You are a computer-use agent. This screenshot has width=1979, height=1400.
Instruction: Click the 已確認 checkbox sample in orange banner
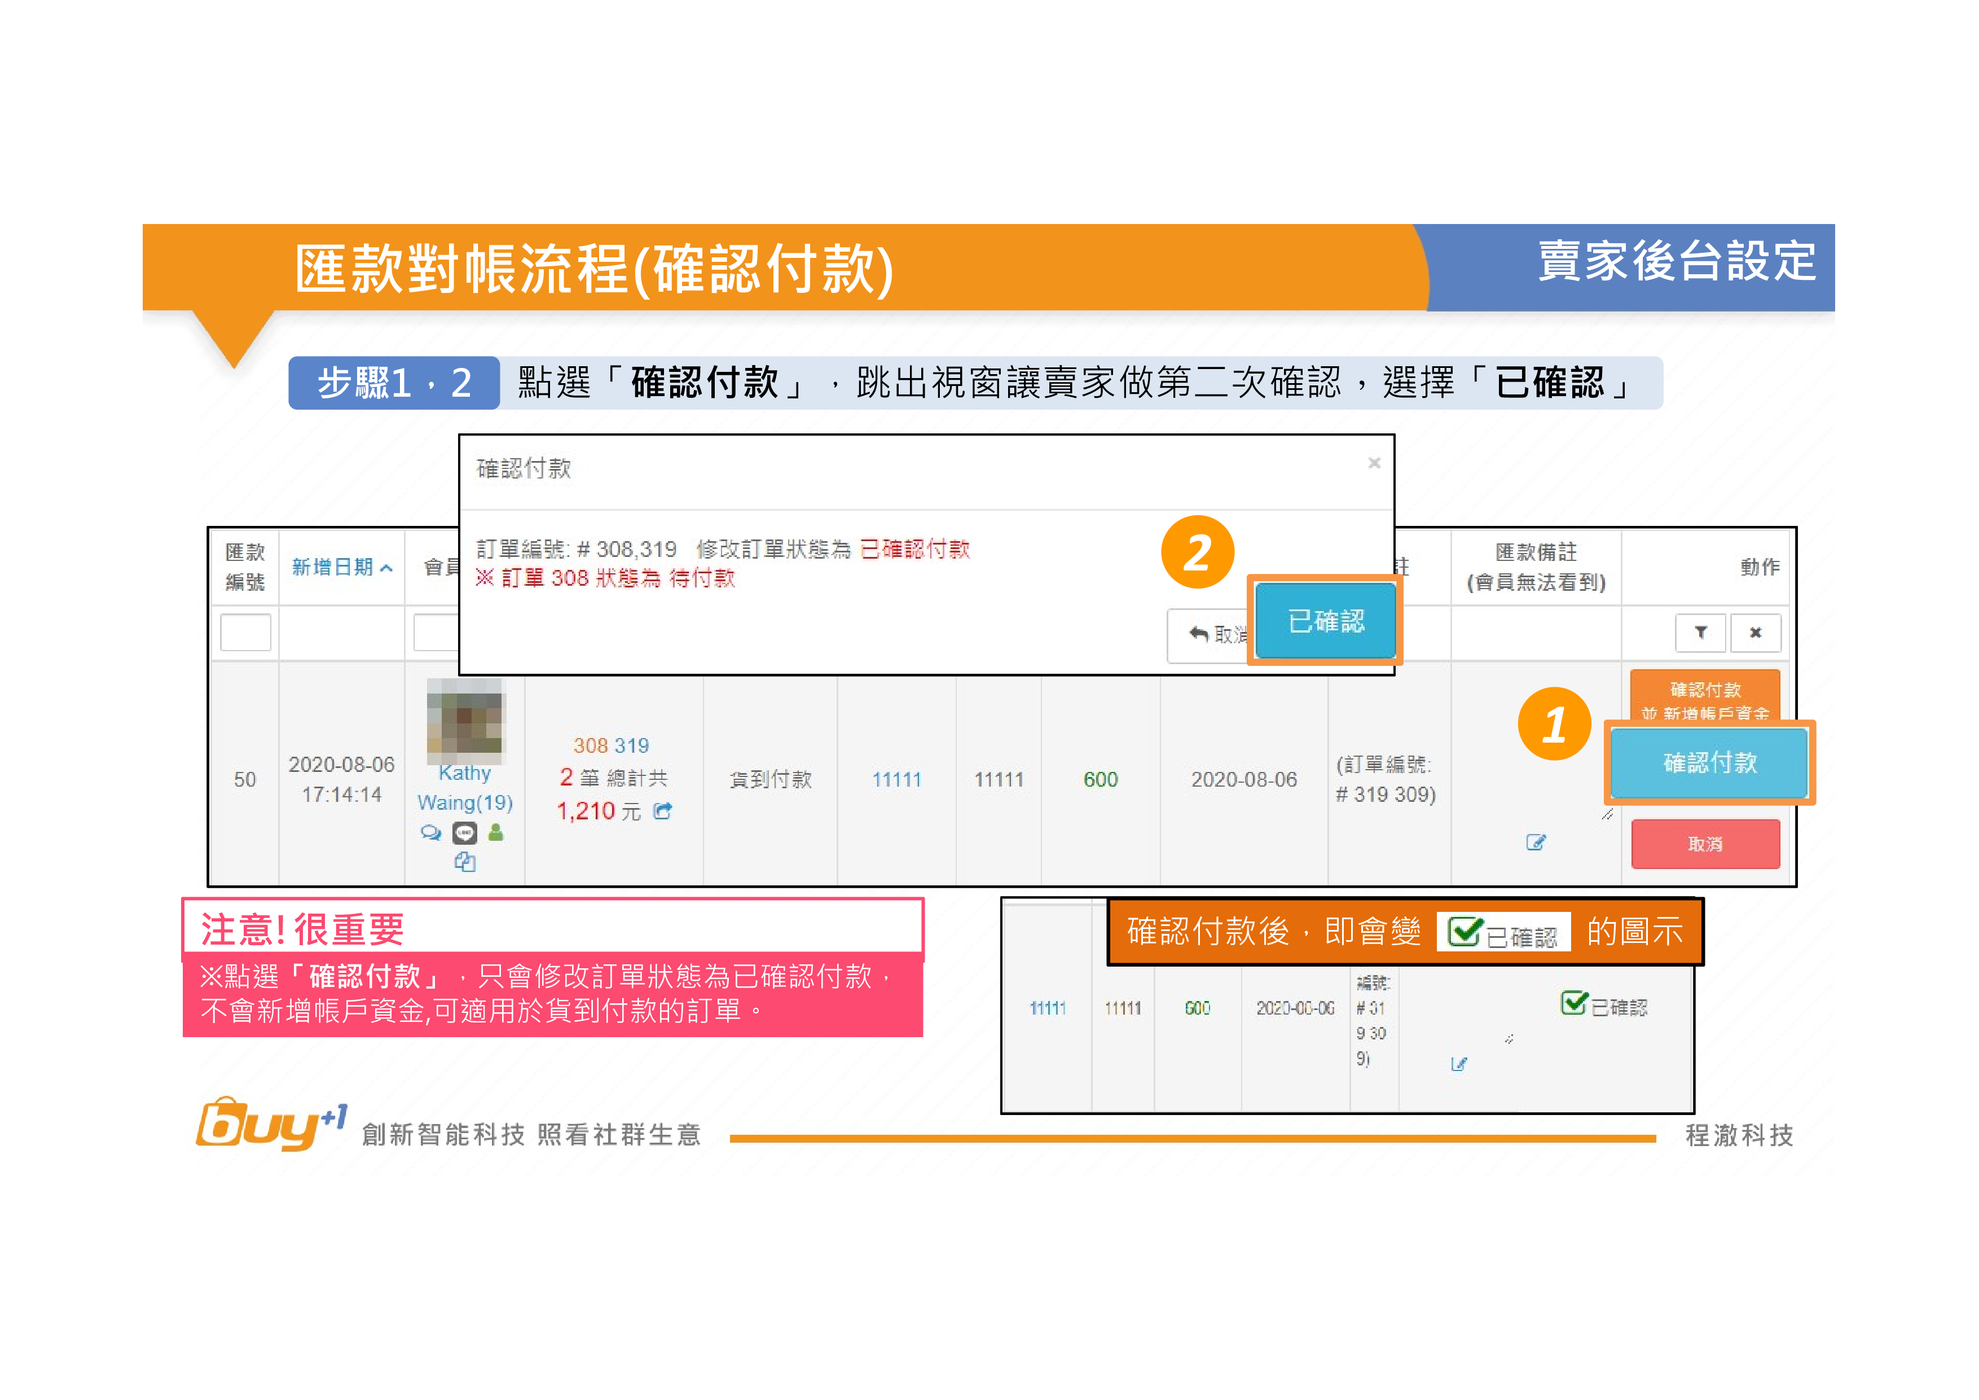[x=1463, y=932]
